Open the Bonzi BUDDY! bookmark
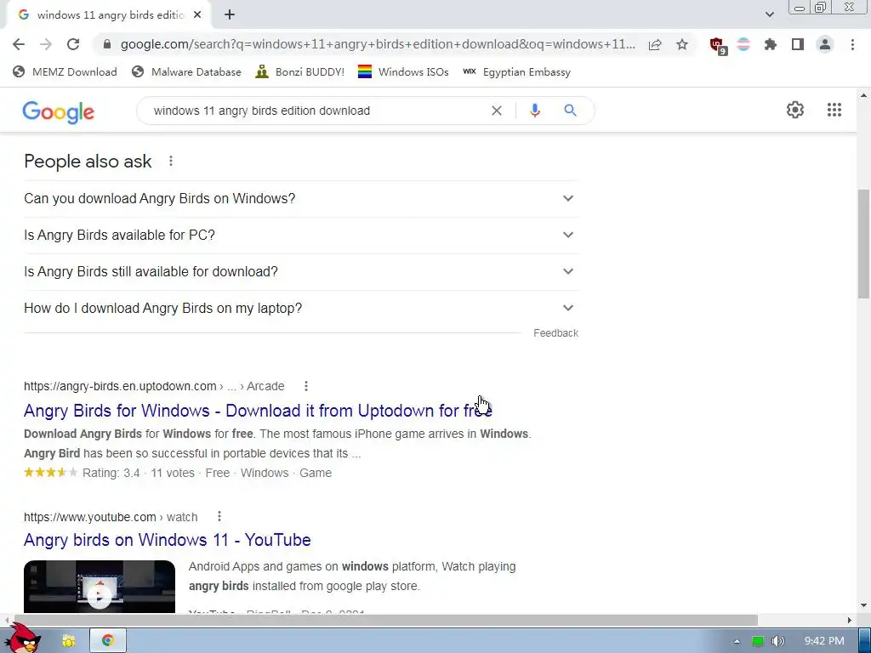 pos(300,71)
